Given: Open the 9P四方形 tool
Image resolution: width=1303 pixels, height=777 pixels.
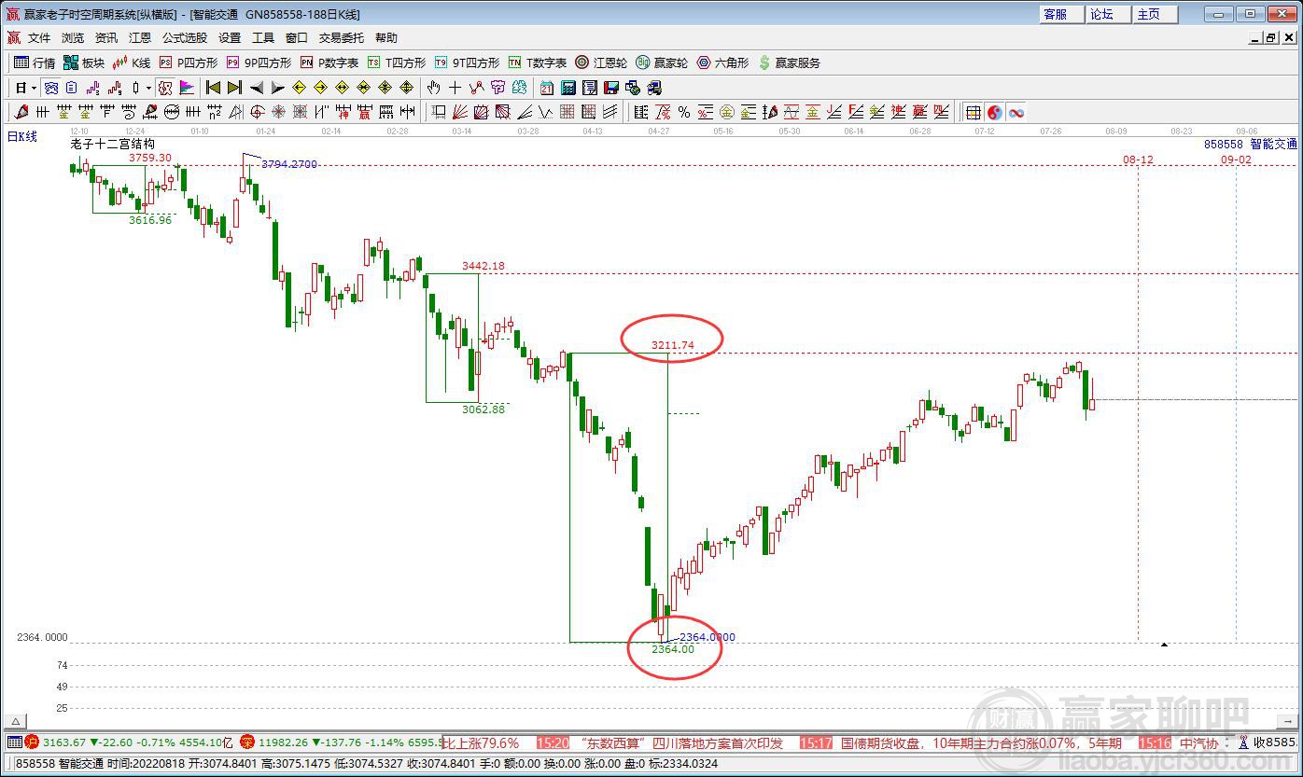Looking at the screenshot, I should [259, 62].
